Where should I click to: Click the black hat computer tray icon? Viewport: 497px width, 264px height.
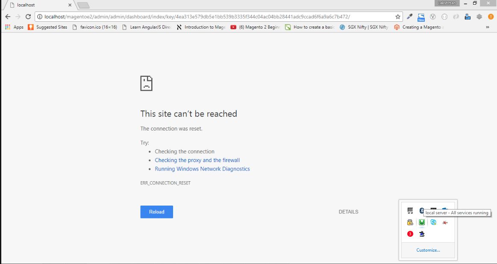421,234
